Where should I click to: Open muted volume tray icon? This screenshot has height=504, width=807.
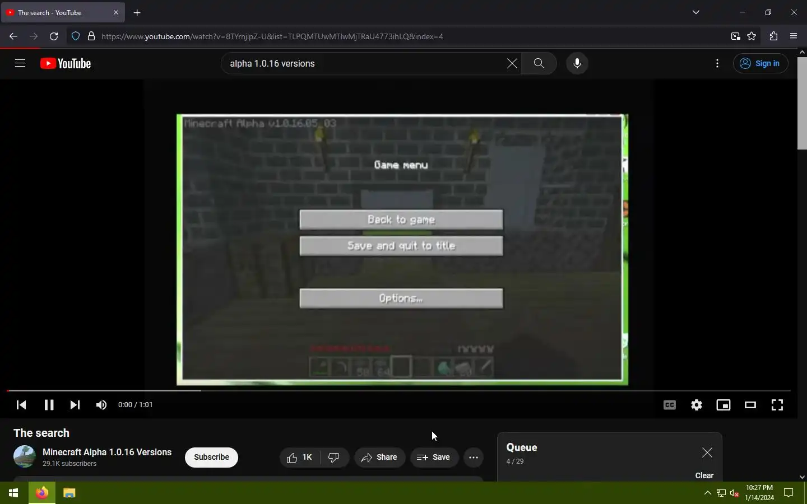pos(735,493)
